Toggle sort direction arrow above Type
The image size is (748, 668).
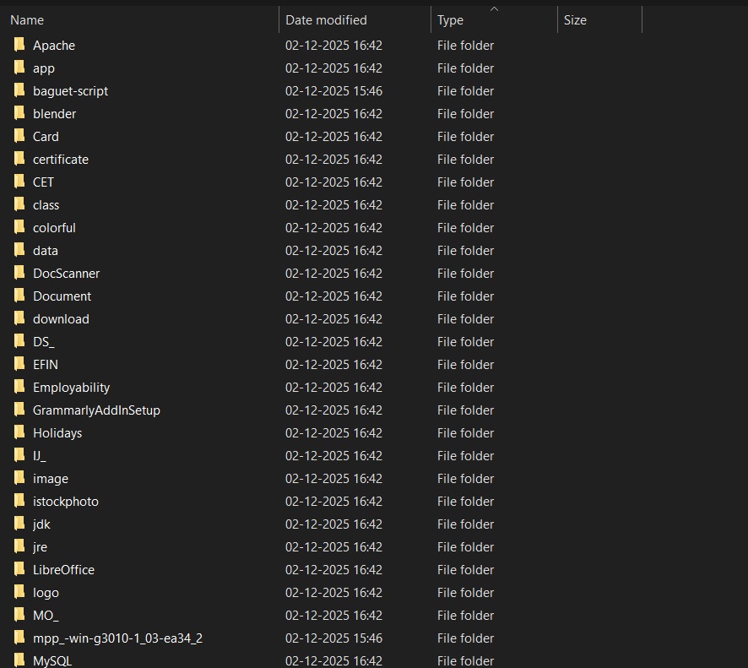point(494,9)
